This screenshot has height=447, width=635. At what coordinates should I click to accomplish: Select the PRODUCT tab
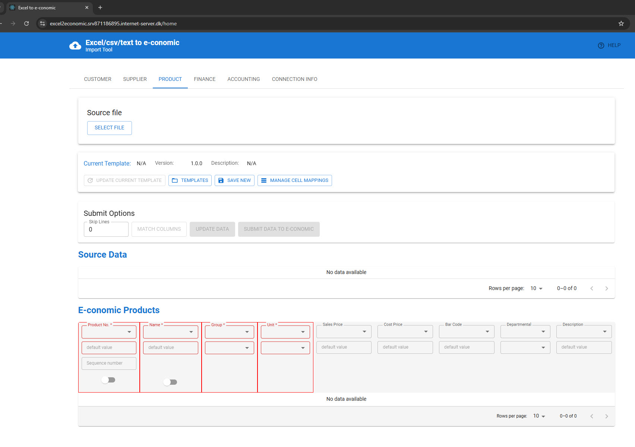[170, 79]
